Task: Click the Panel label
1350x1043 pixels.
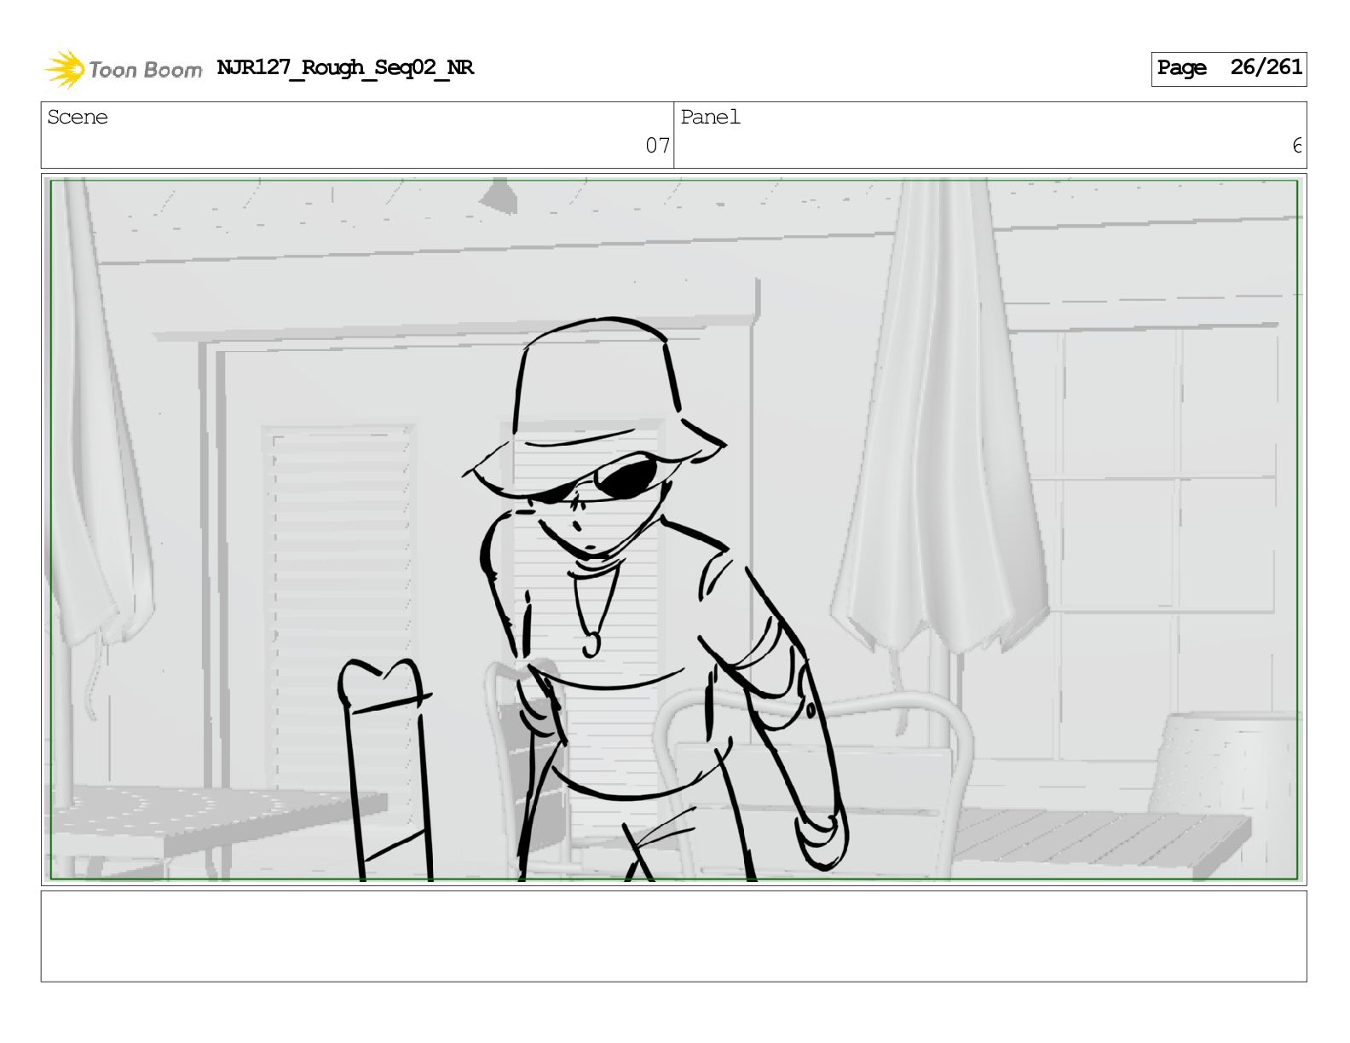Action: pyautogui.click(x=710, y=117)
